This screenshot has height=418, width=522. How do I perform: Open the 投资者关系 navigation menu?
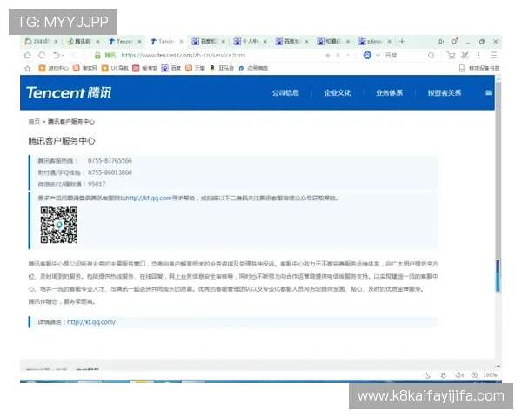(x=445, y=92)
